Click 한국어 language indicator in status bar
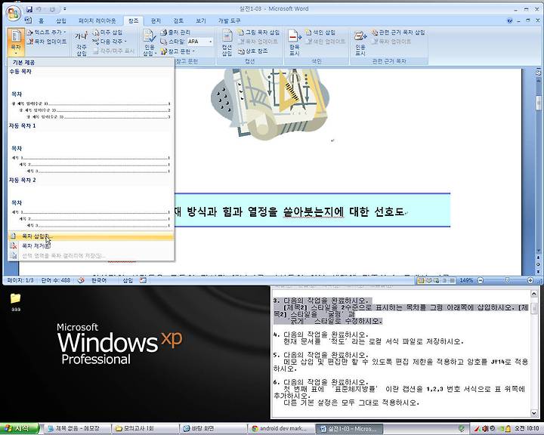 click(99, 280)
